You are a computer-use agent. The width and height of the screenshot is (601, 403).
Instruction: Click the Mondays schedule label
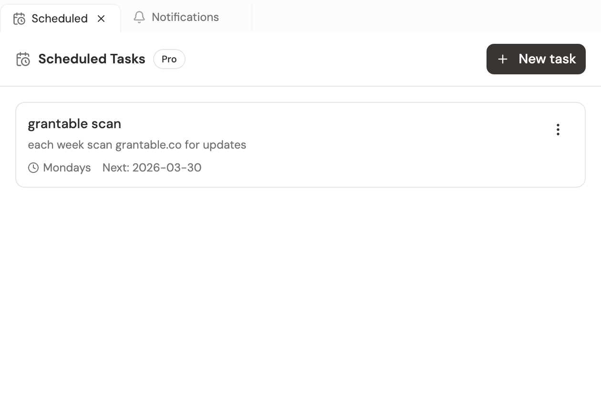(x=66, y=168)
